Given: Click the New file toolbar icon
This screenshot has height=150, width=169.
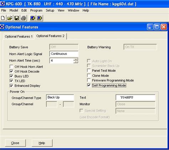Looking at the screenshot, I should (x=3, y=18).
